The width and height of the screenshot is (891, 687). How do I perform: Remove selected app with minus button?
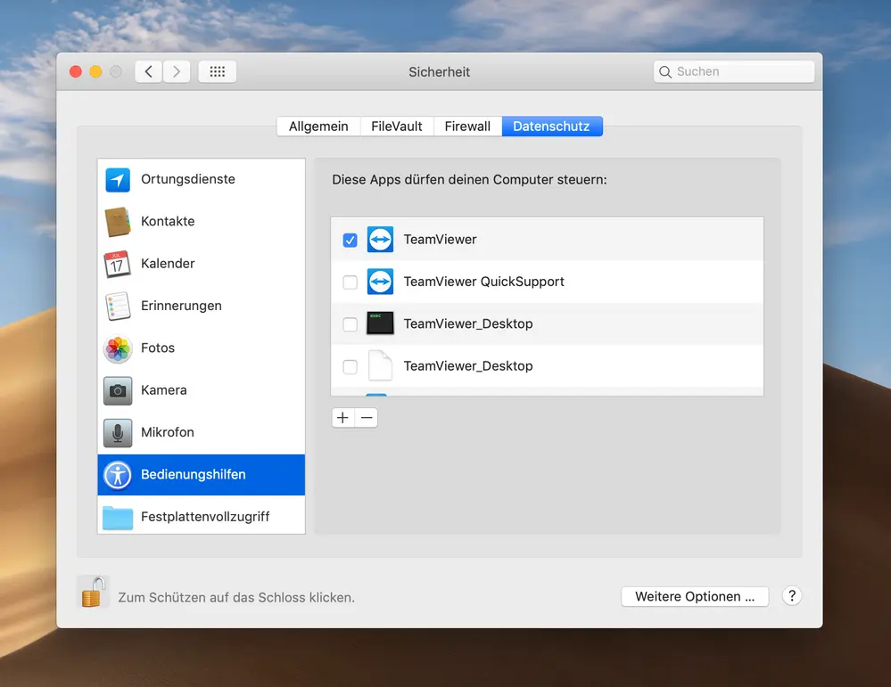[367, 418]
